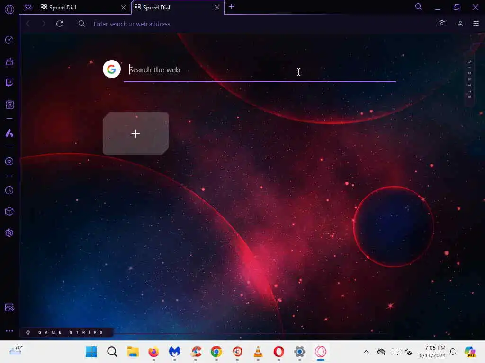This screenshot has width=485, height=363.
Task: Show hidden system tray icons
Action: click(366, 352)
